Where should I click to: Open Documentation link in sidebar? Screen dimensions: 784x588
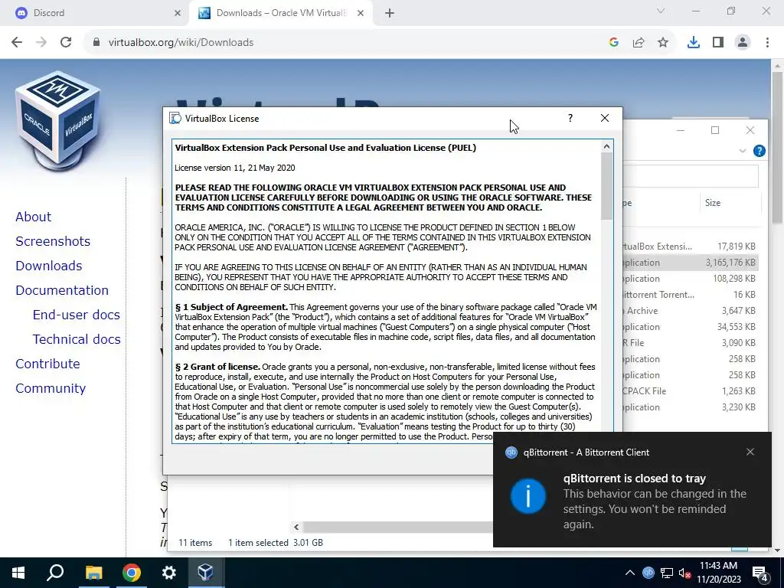(61, 290)
